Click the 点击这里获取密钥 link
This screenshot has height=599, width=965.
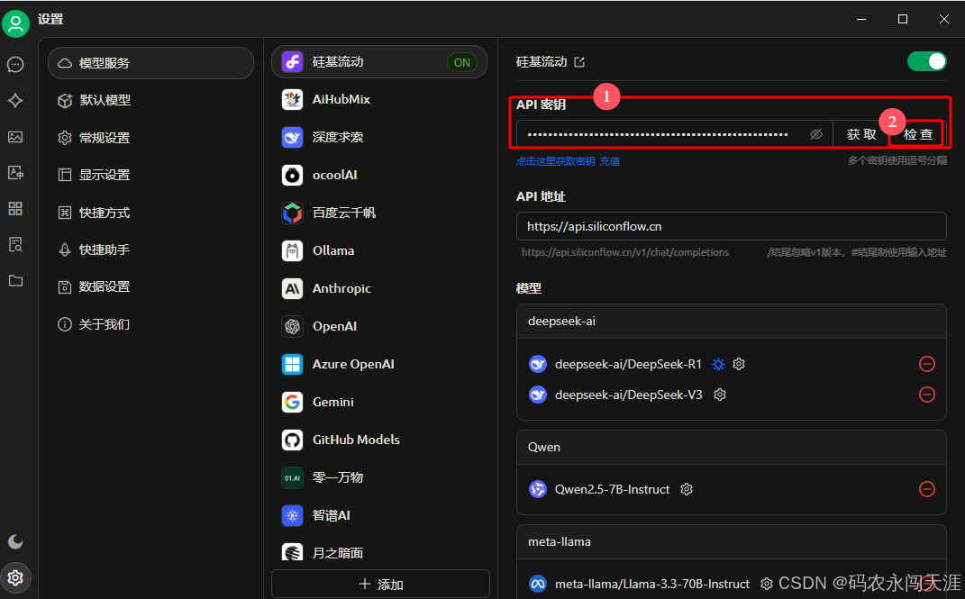[x=556, y=161]
